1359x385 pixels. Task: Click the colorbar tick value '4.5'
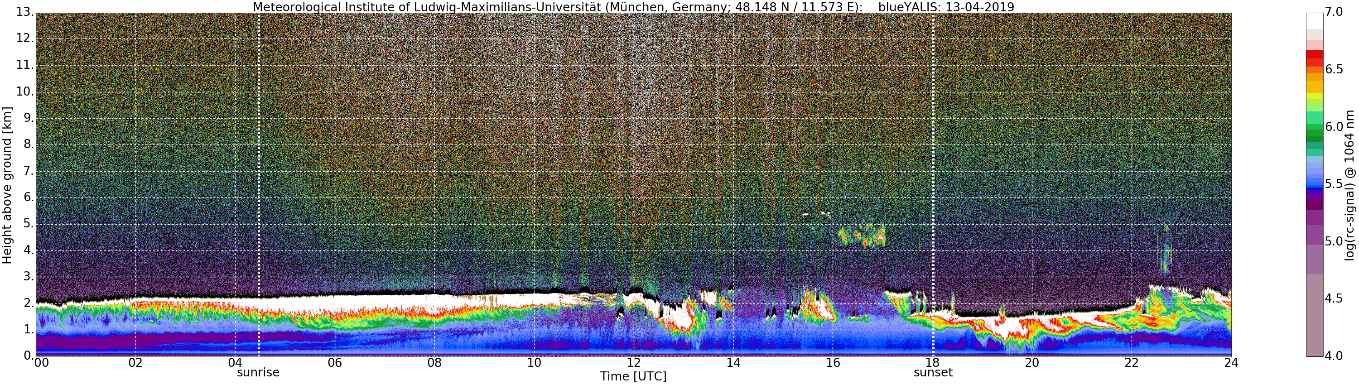point(1334,299)
